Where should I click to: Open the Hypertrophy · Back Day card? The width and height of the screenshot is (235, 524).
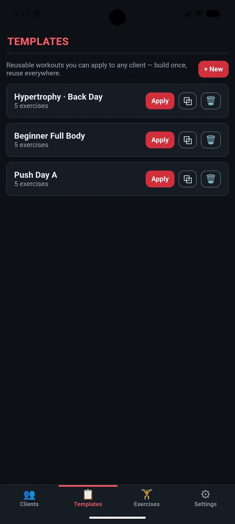click(117, 101)
